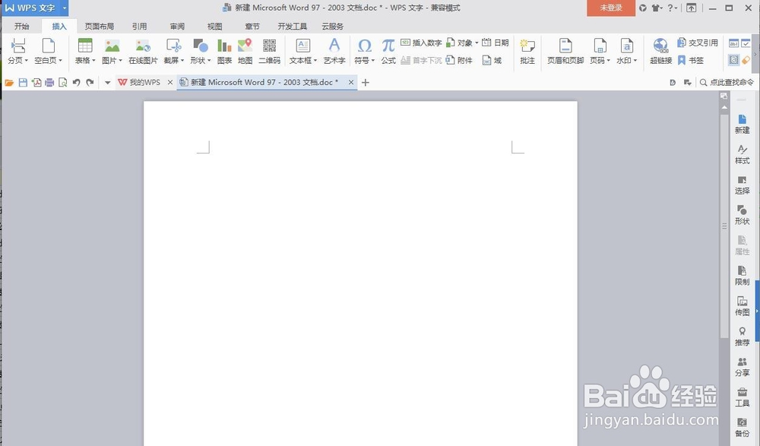Viewport: 760px width, 446px height.
Task: Click cross-reference (交叉引用)
Action: pos(698,43)
